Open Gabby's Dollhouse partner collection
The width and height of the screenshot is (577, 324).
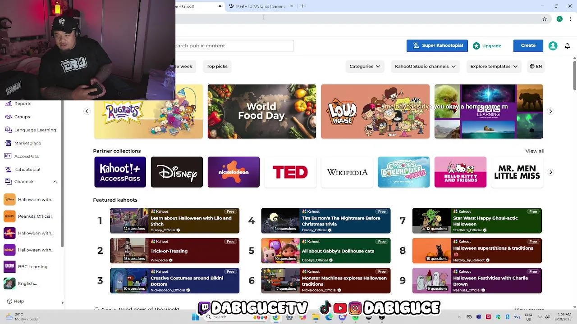click(x=403, y=172)
